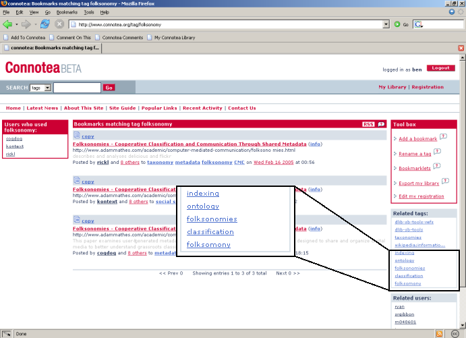
Task: Open the address bar history dropdown
Action: coord(386,24)
